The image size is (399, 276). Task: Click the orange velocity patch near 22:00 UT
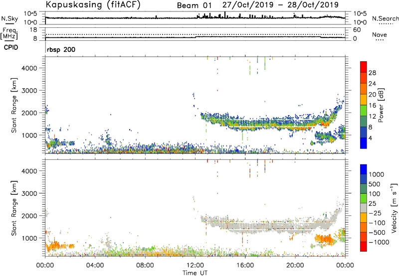pos(324,240)
